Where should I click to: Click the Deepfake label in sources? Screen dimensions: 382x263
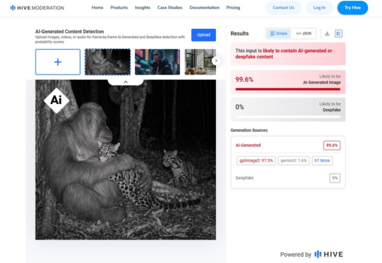pos(245,178)
